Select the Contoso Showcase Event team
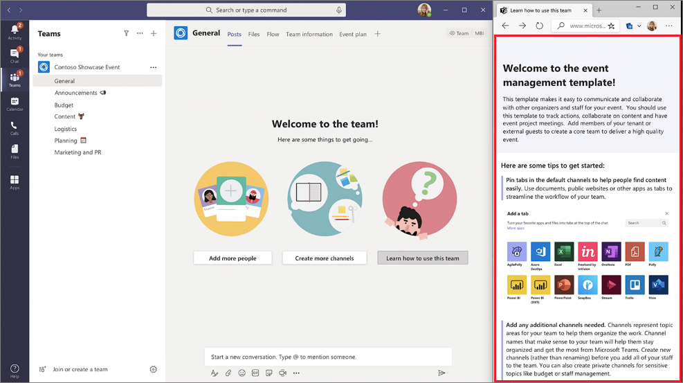Screen dimensions: 683x383 click(x=87, y=67)
